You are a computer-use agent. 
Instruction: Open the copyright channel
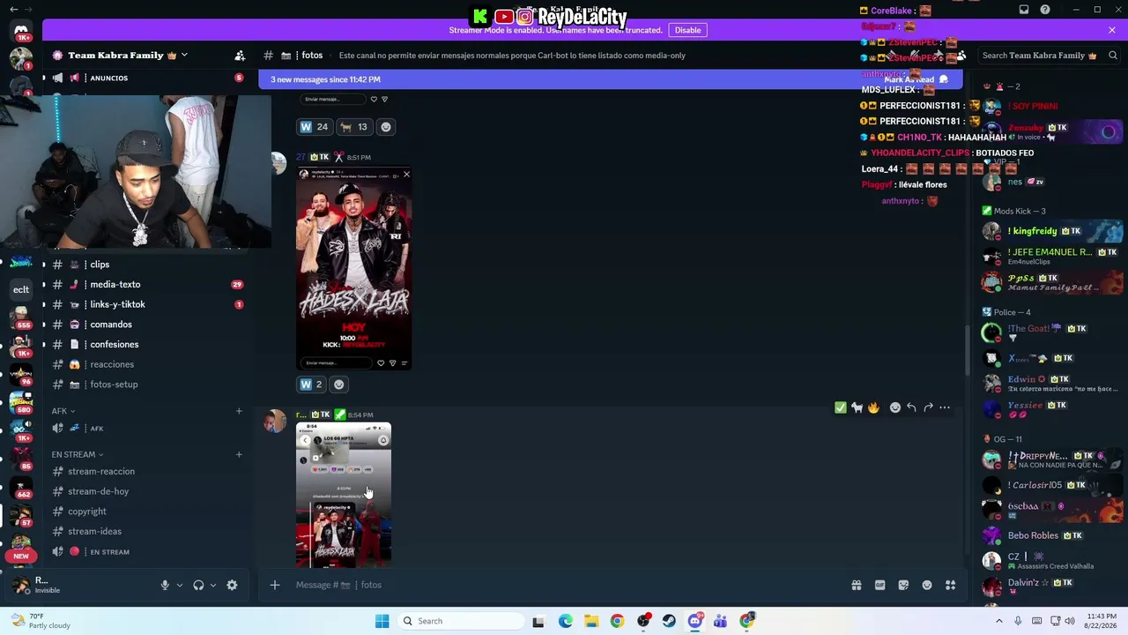click(147, 512)
